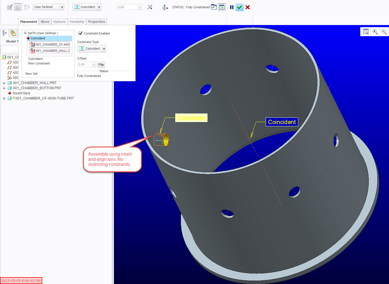
Task: Open the Properties tab
Action: 96,22
